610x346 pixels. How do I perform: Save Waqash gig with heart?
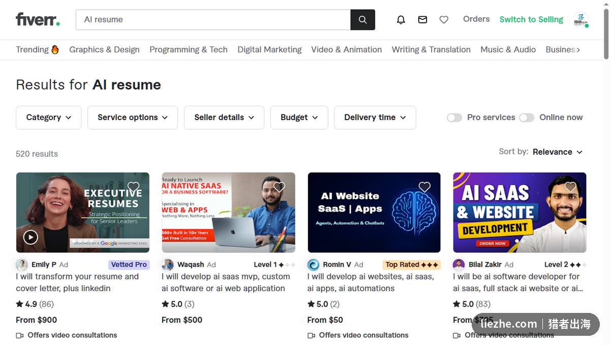tap(279, 187)
